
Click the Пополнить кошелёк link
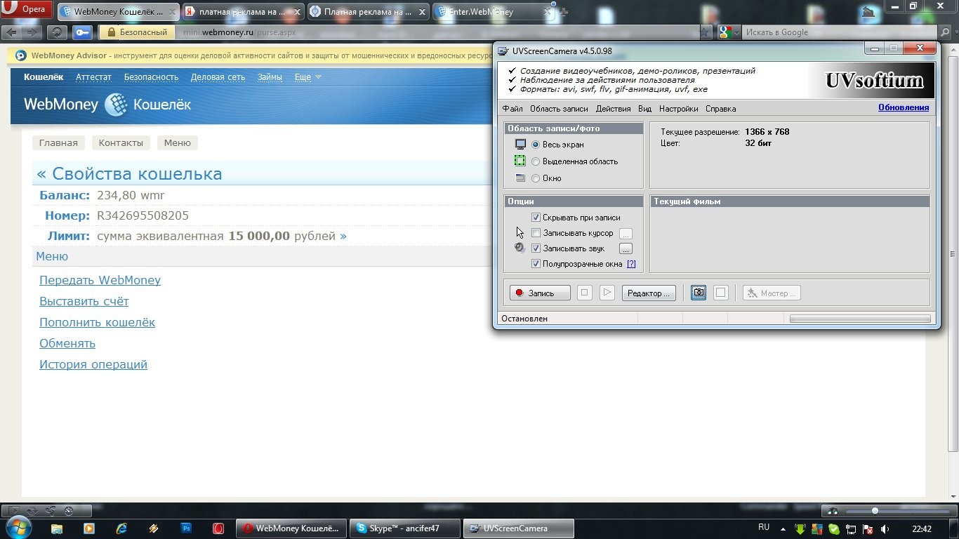97,322
